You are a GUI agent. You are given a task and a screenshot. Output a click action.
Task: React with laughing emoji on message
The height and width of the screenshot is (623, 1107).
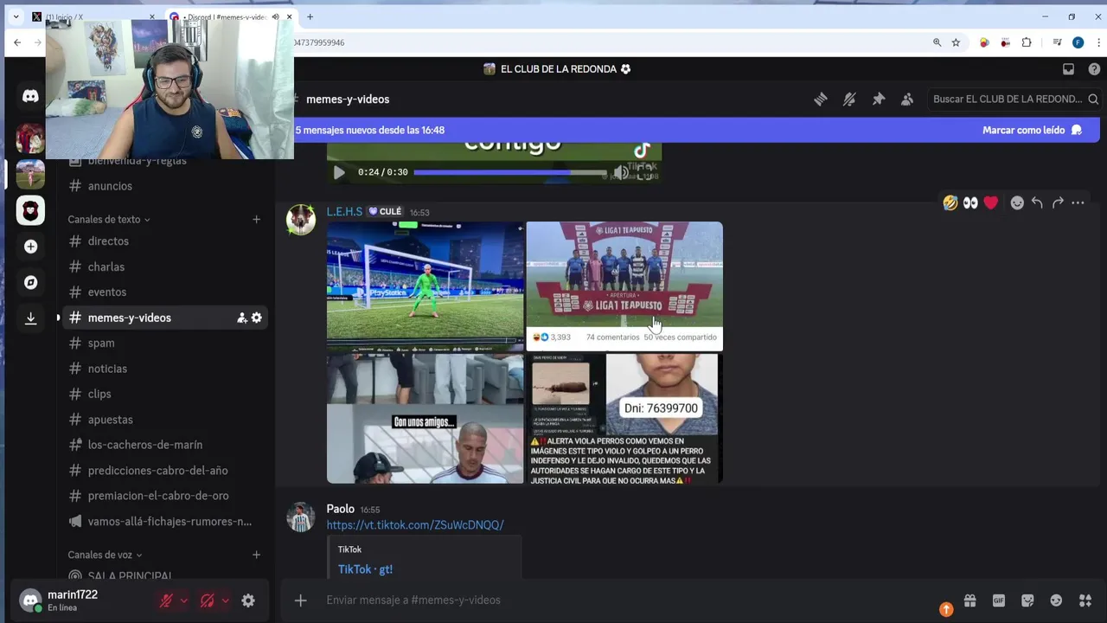(x=950, y=202)
